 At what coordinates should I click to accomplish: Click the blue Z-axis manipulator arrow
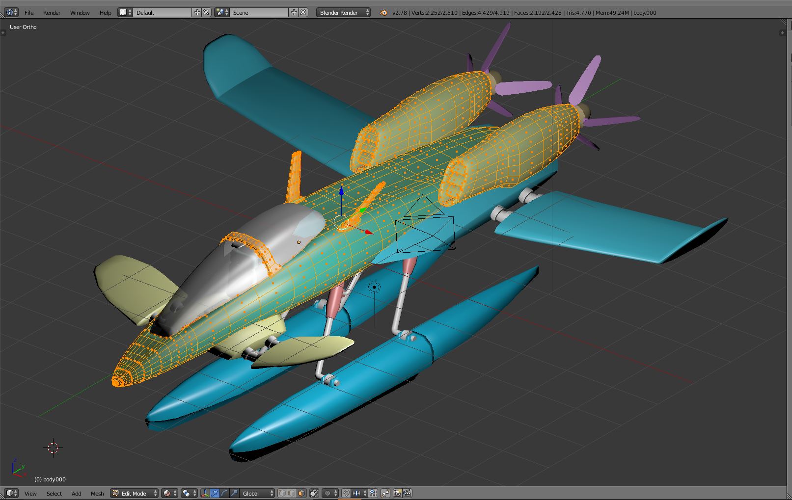(x=342, y=190)
